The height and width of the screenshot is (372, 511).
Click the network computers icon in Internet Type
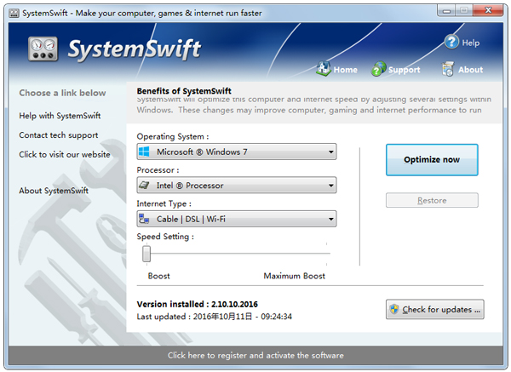click(x=144, y=219)
